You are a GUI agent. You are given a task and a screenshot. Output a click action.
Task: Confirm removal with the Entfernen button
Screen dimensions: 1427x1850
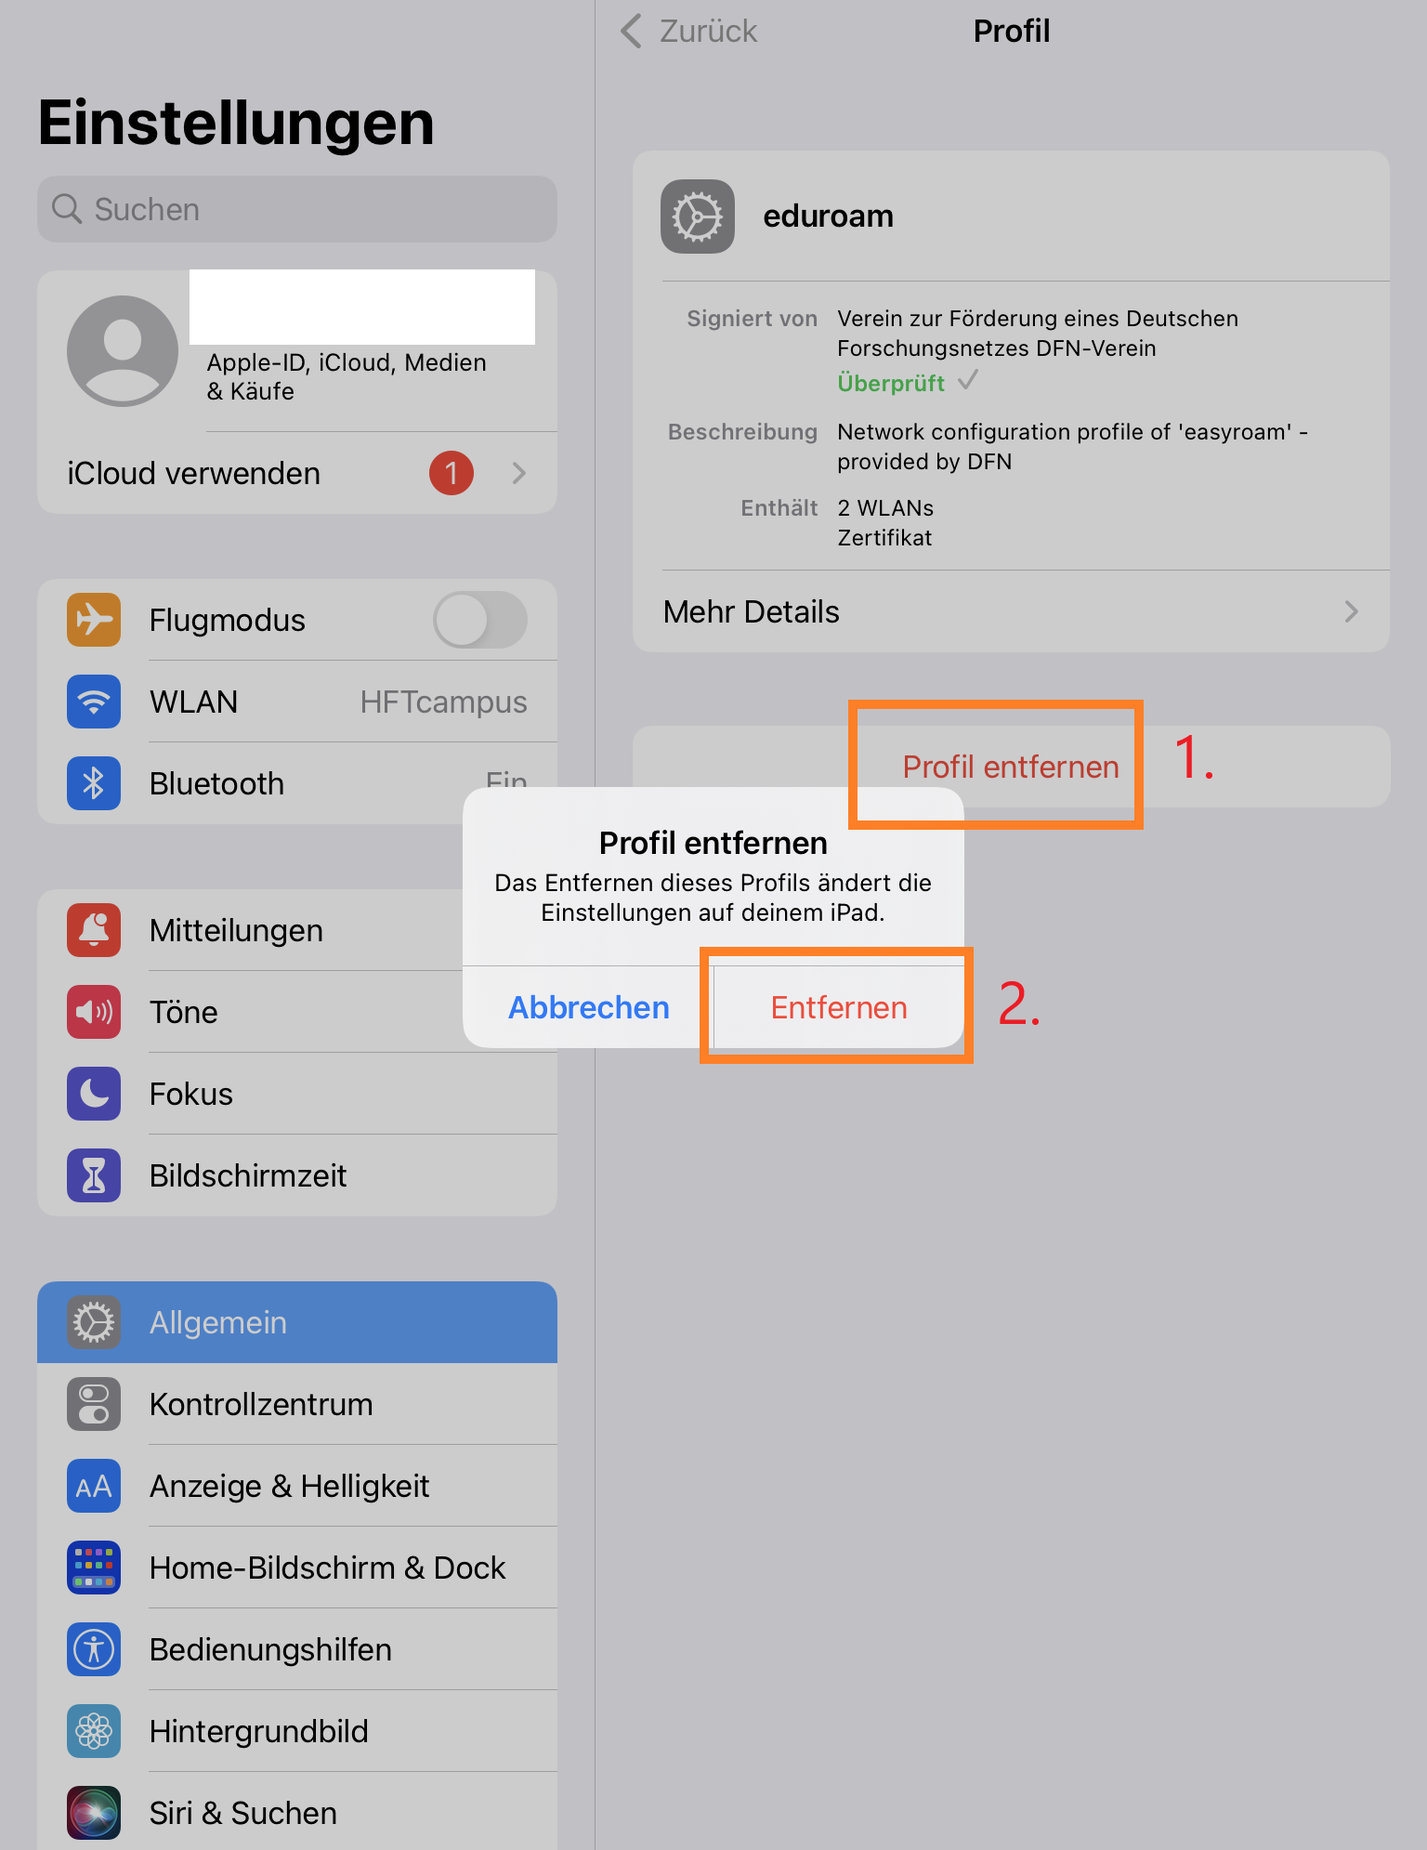(x=839, y=1007)
